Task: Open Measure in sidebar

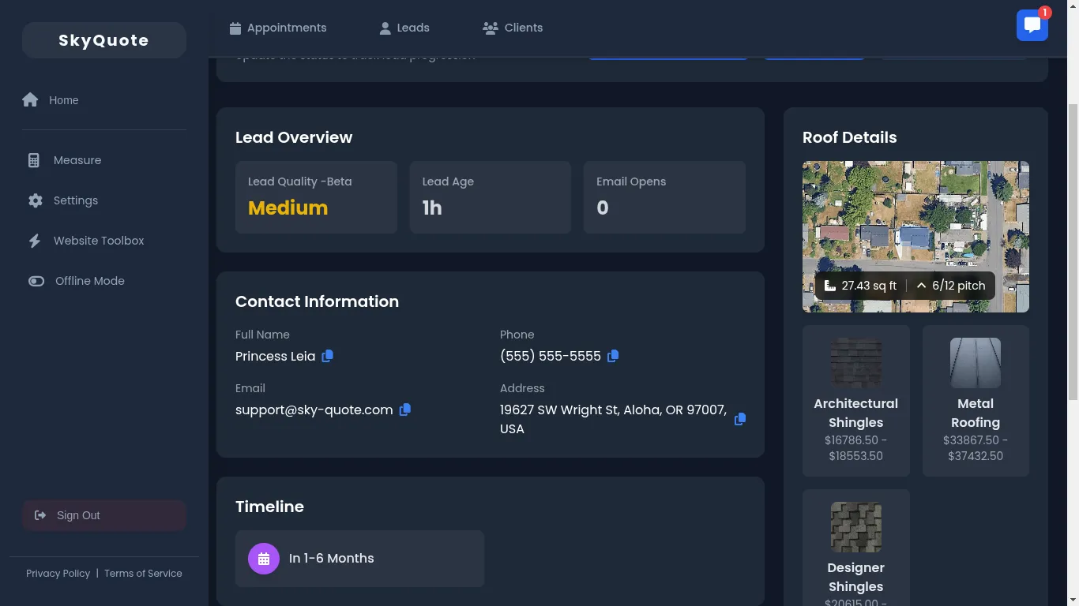Action: [x=104, y=160]
